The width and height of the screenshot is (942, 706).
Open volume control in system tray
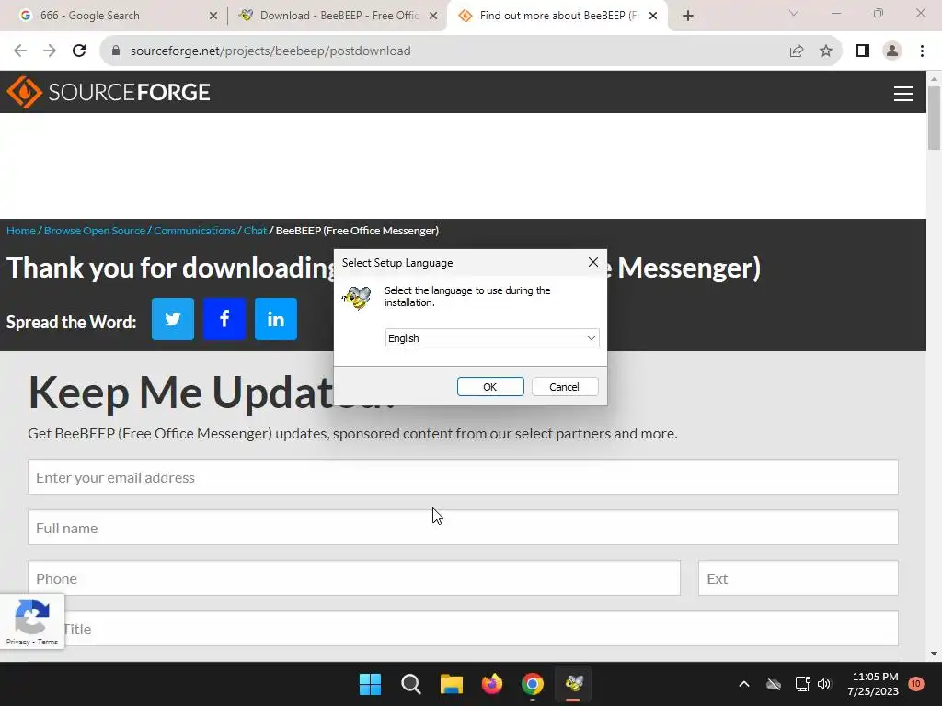point(824,684)
